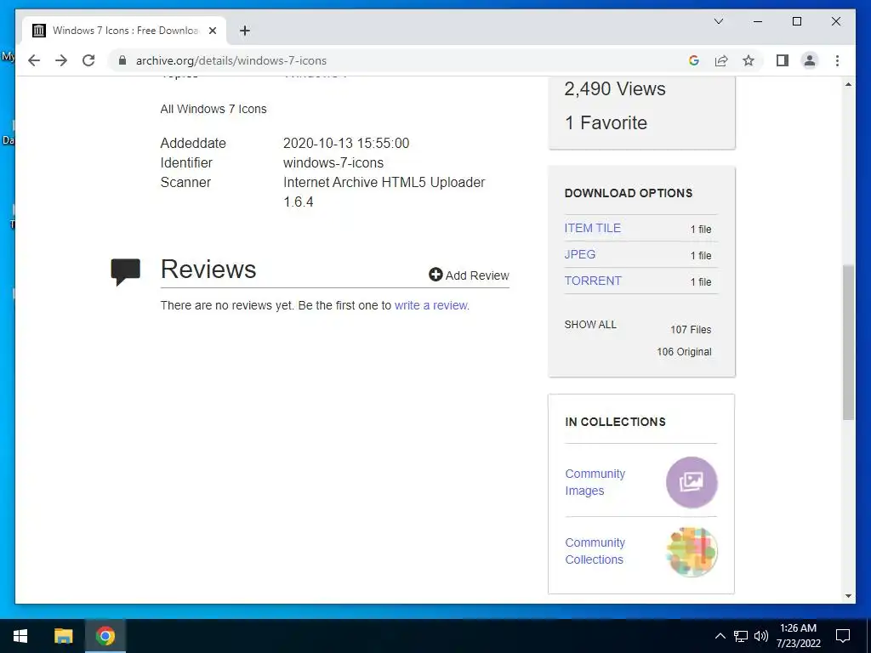This screenshot has width=871, height=653.
Task: Open the notification center icon
Action: (843, 636)
